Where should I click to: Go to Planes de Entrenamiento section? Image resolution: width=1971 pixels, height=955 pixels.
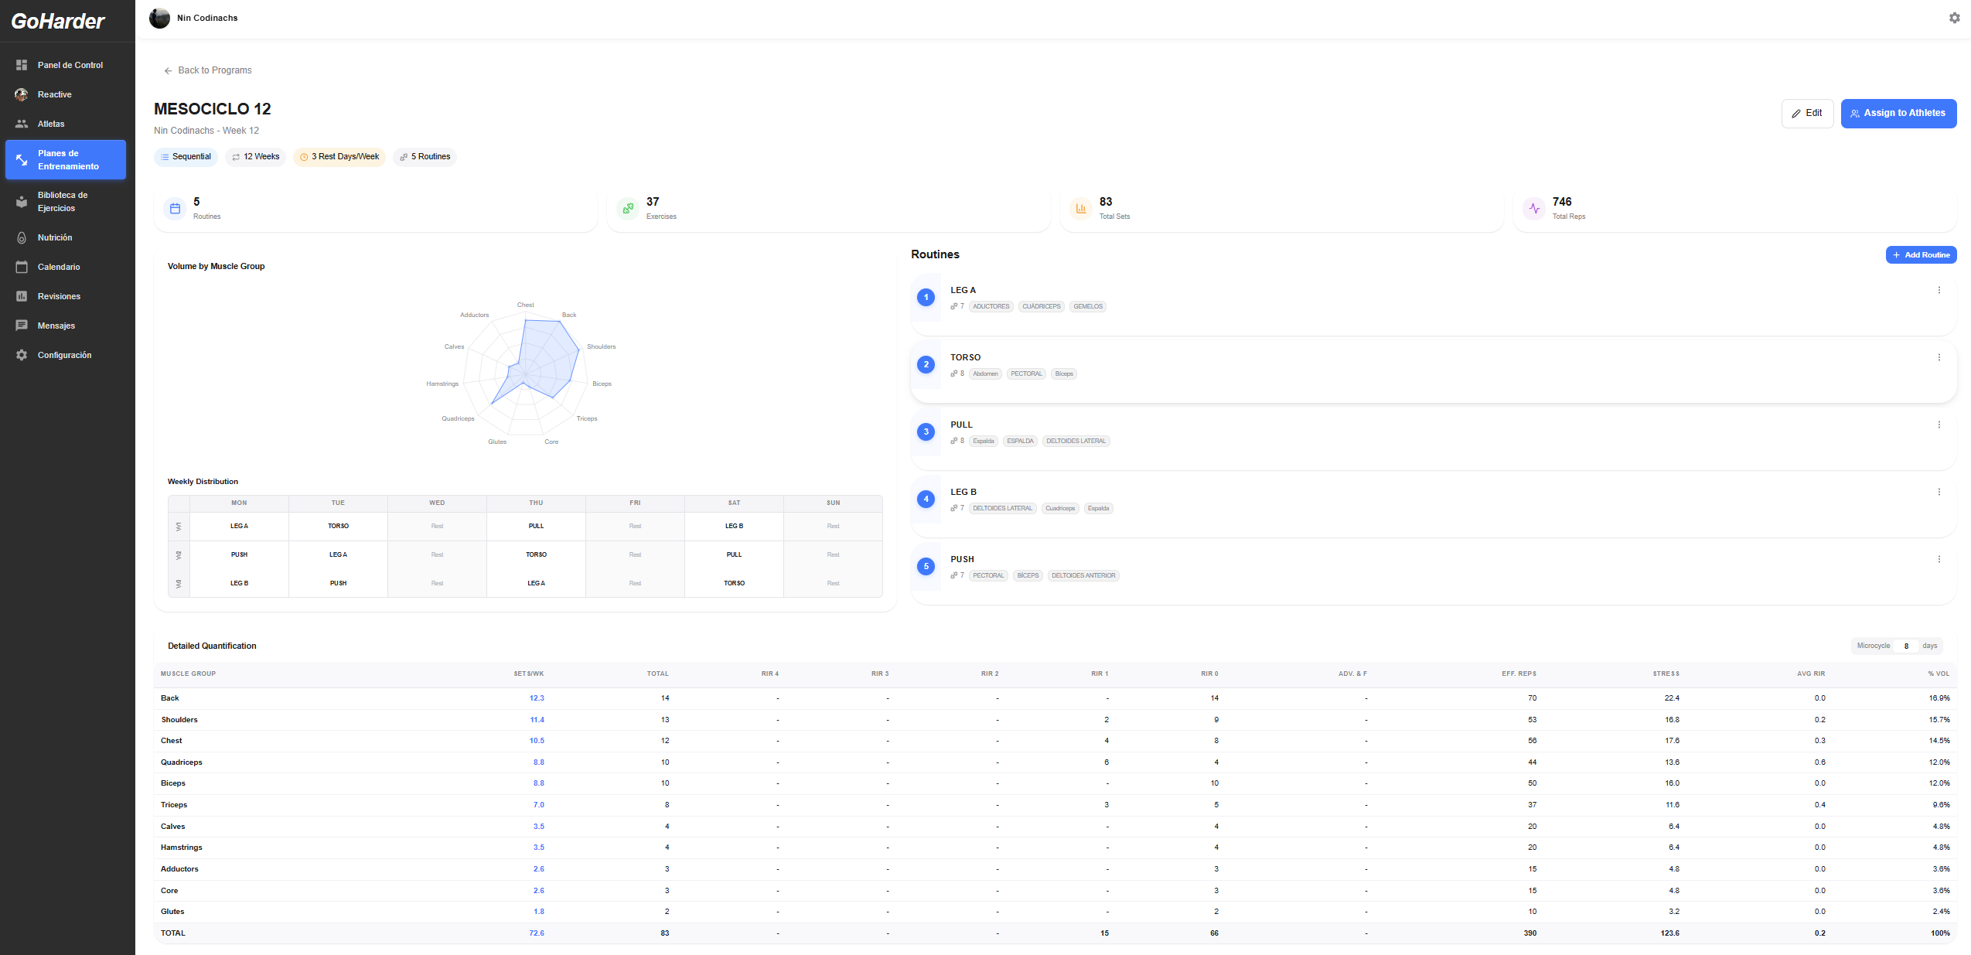pos(66,159)
